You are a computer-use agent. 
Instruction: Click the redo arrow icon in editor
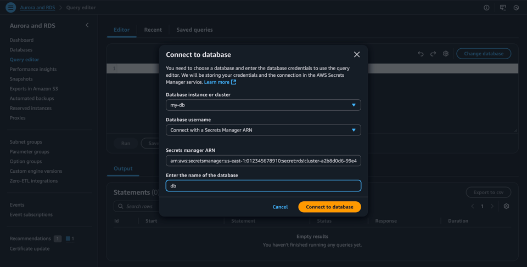click(433, 54)
